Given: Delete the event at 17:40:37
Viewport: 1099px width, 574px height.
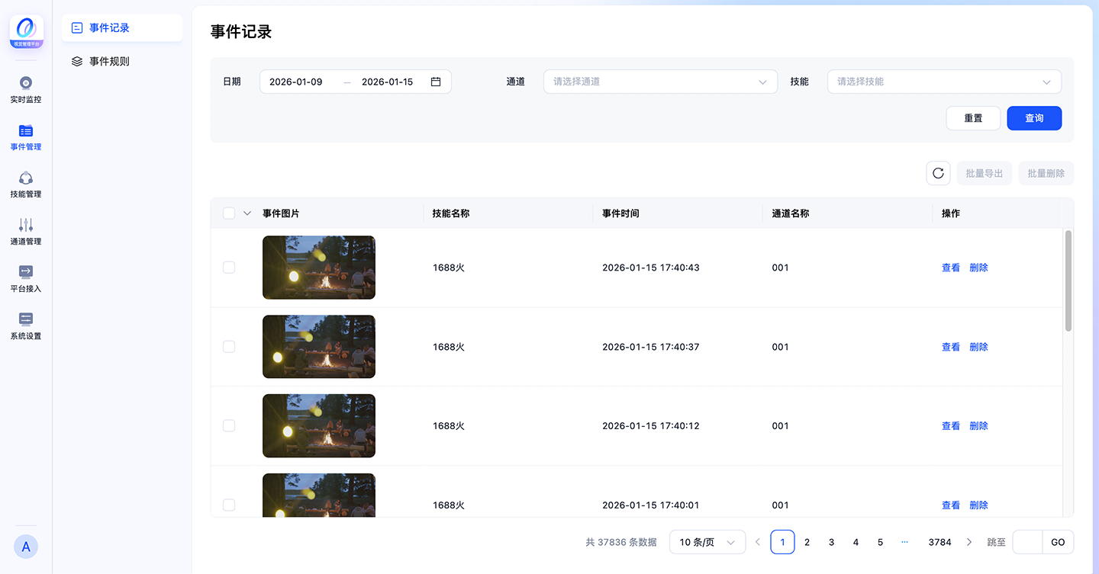Looking at the screenshot, I should point(978,347).
